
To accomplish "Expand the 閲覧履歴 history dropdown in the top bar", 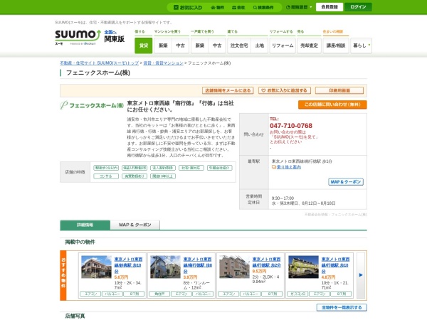I will (x=299, y=7).
